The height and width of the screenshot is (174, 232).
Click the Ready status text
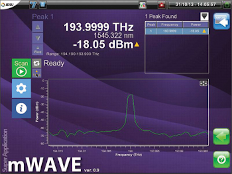click(54, 63)
